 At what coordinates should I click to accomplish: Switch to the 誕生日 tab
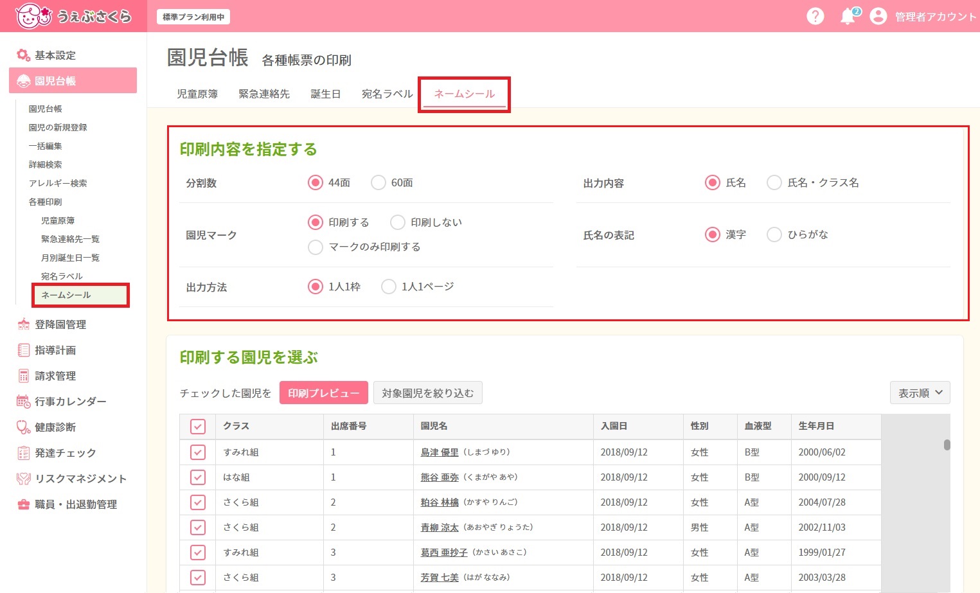(x=325, y=94)
